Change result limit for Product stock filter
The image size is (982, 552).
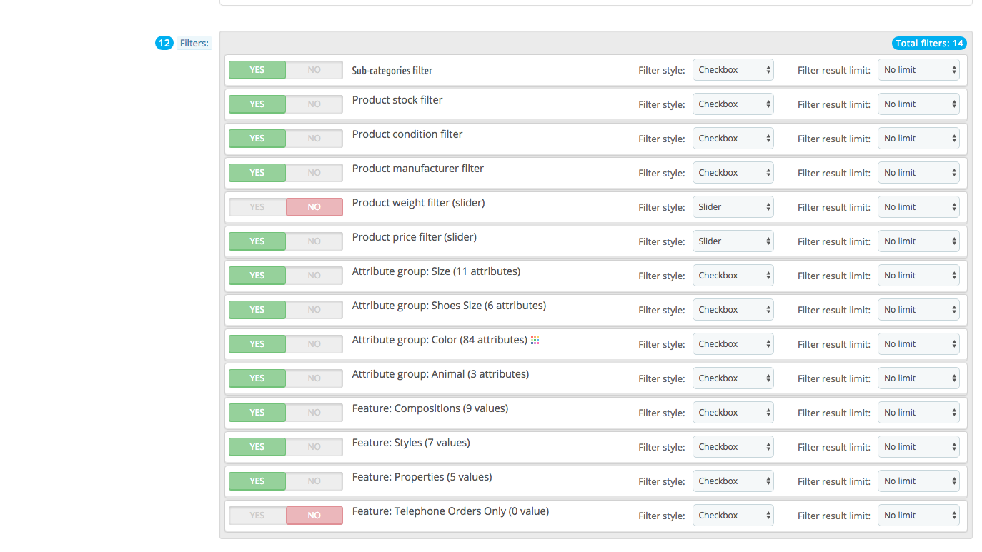(x=918, y=104)
